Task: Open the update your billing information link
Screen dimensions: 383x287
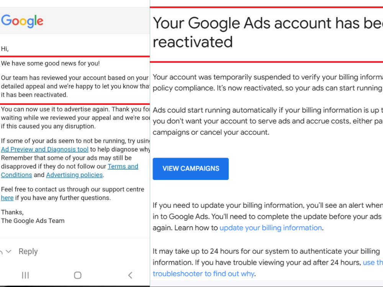Action: [271, 228]
